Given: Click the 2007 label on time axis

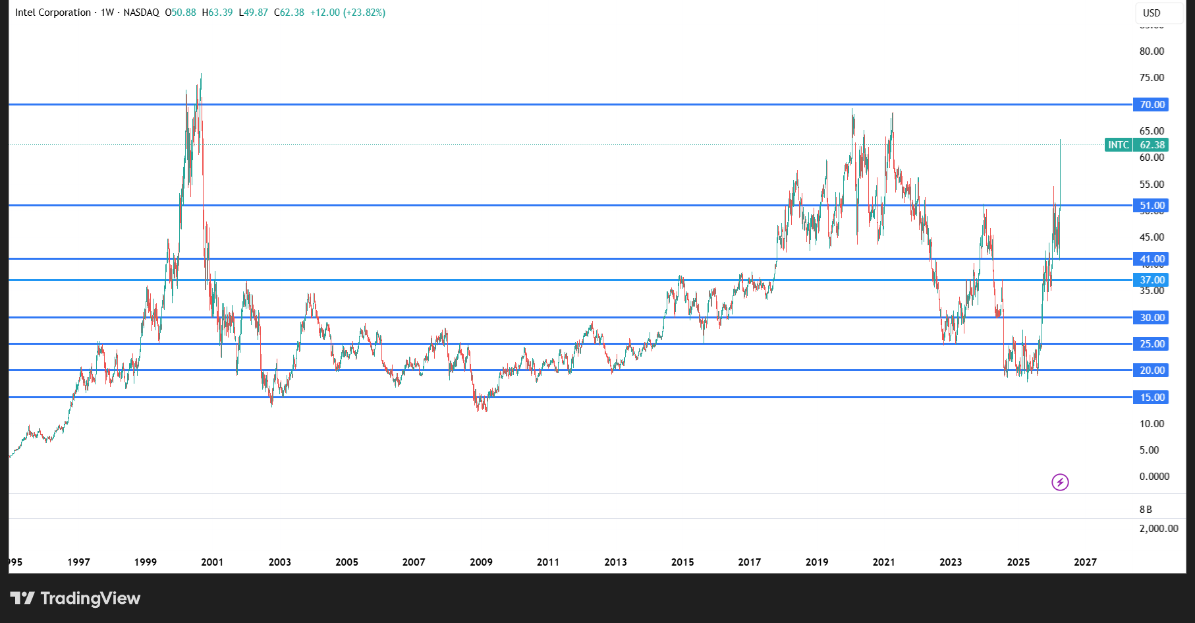Looking at the screenshot, I should point(414,562).
